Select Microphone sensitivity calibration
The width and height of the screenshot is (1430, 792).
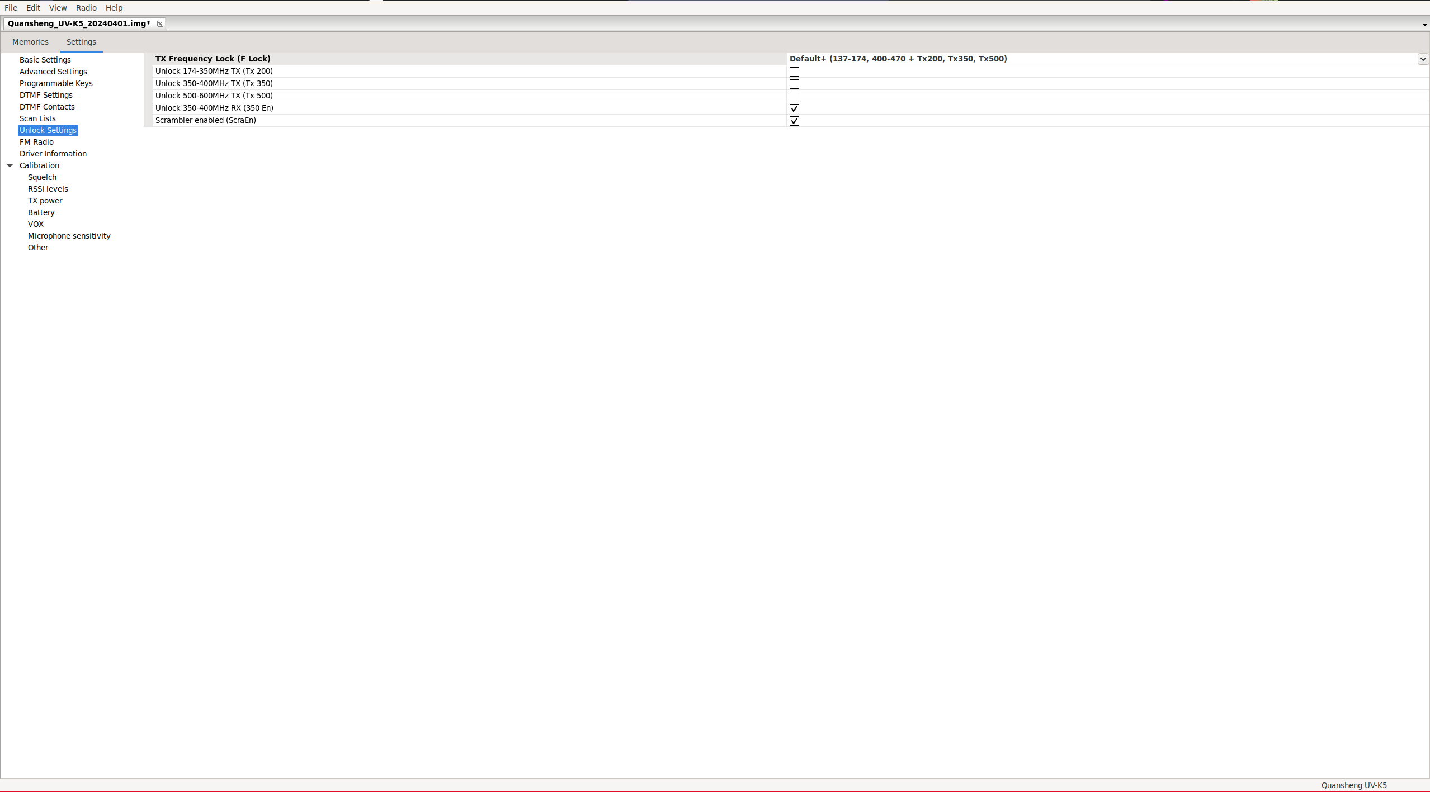pos(69,236)
